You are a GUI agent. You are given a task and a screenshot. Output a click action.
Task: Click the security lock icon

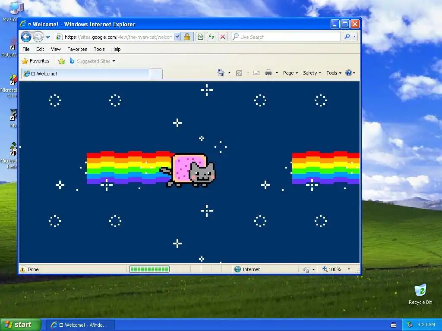187,37
